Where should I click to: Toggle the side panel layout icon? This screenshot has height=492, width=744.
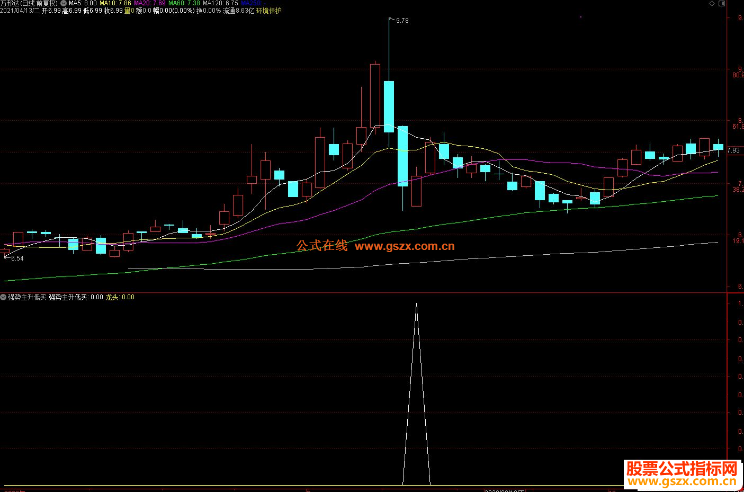pos(722,4)
